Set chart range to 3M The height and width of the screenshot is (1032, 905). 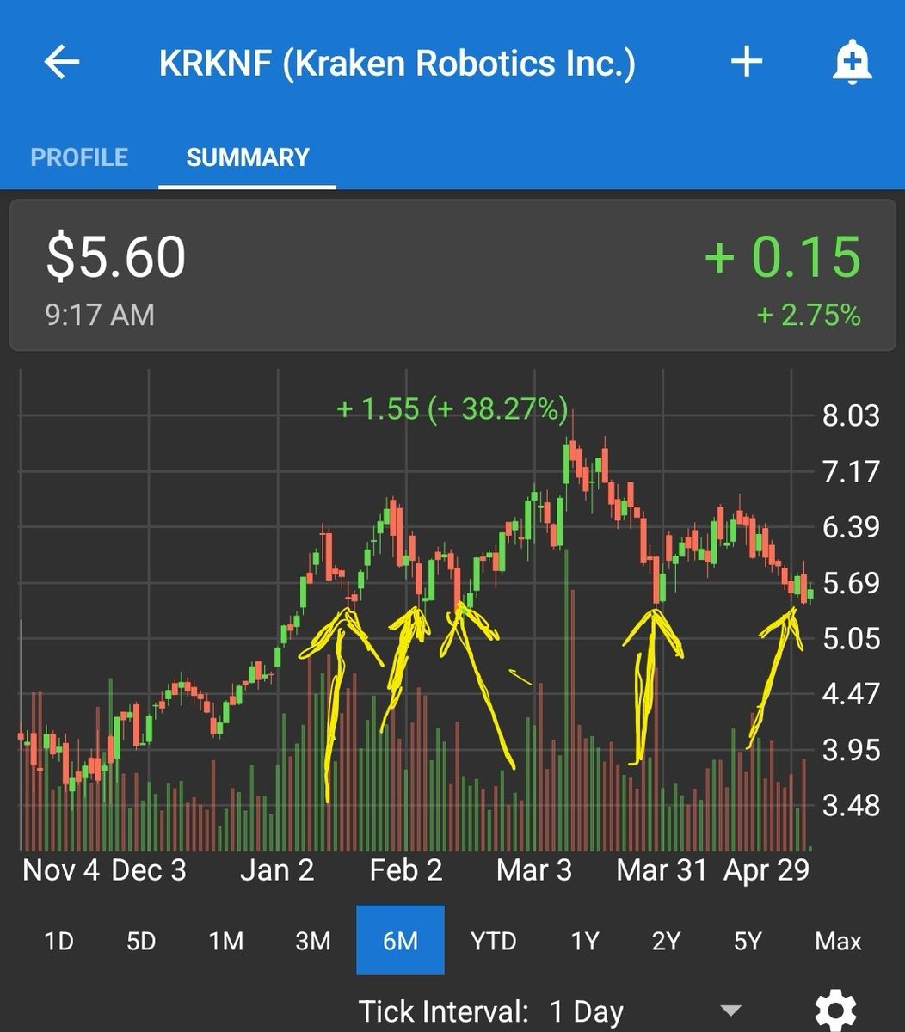[x=313, y=941]
